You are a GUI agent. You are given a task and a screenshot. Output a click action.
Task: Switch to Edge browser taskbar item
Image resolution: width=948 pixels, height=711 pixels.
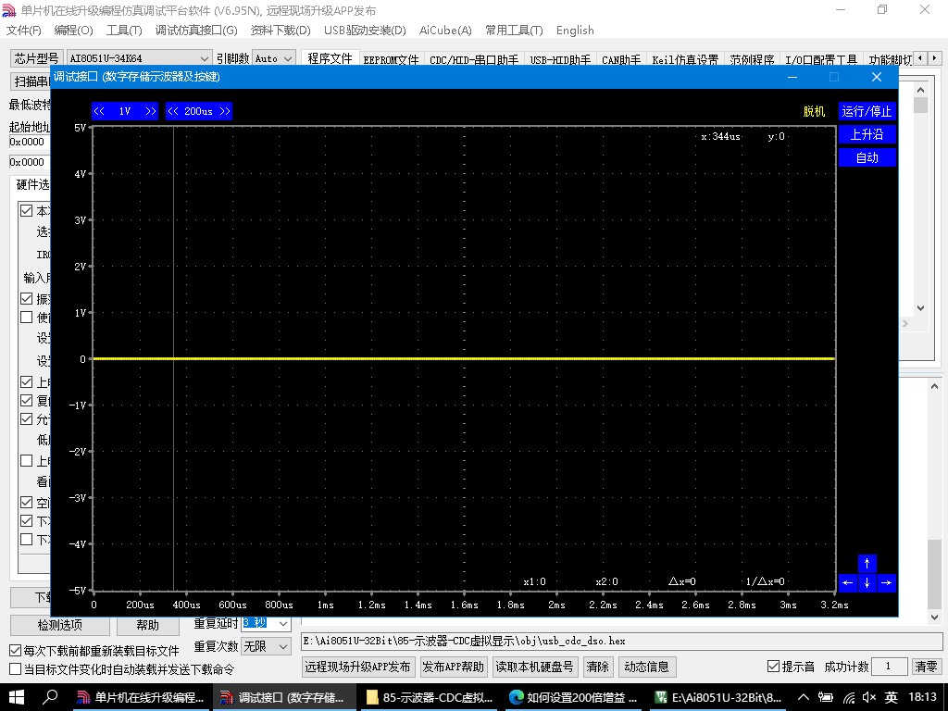(x=573, y=698)
